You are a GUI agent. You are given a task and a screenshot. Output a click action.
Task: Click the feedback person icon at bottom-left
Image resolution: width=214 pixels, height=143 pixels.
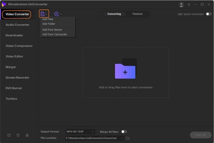point(27,135)
